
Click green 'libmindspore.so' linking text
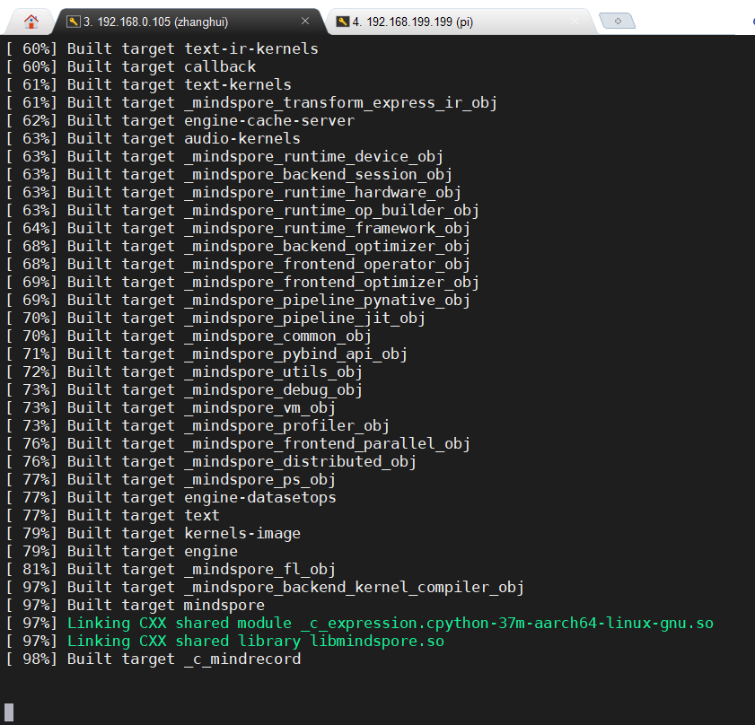pos(377,642)
